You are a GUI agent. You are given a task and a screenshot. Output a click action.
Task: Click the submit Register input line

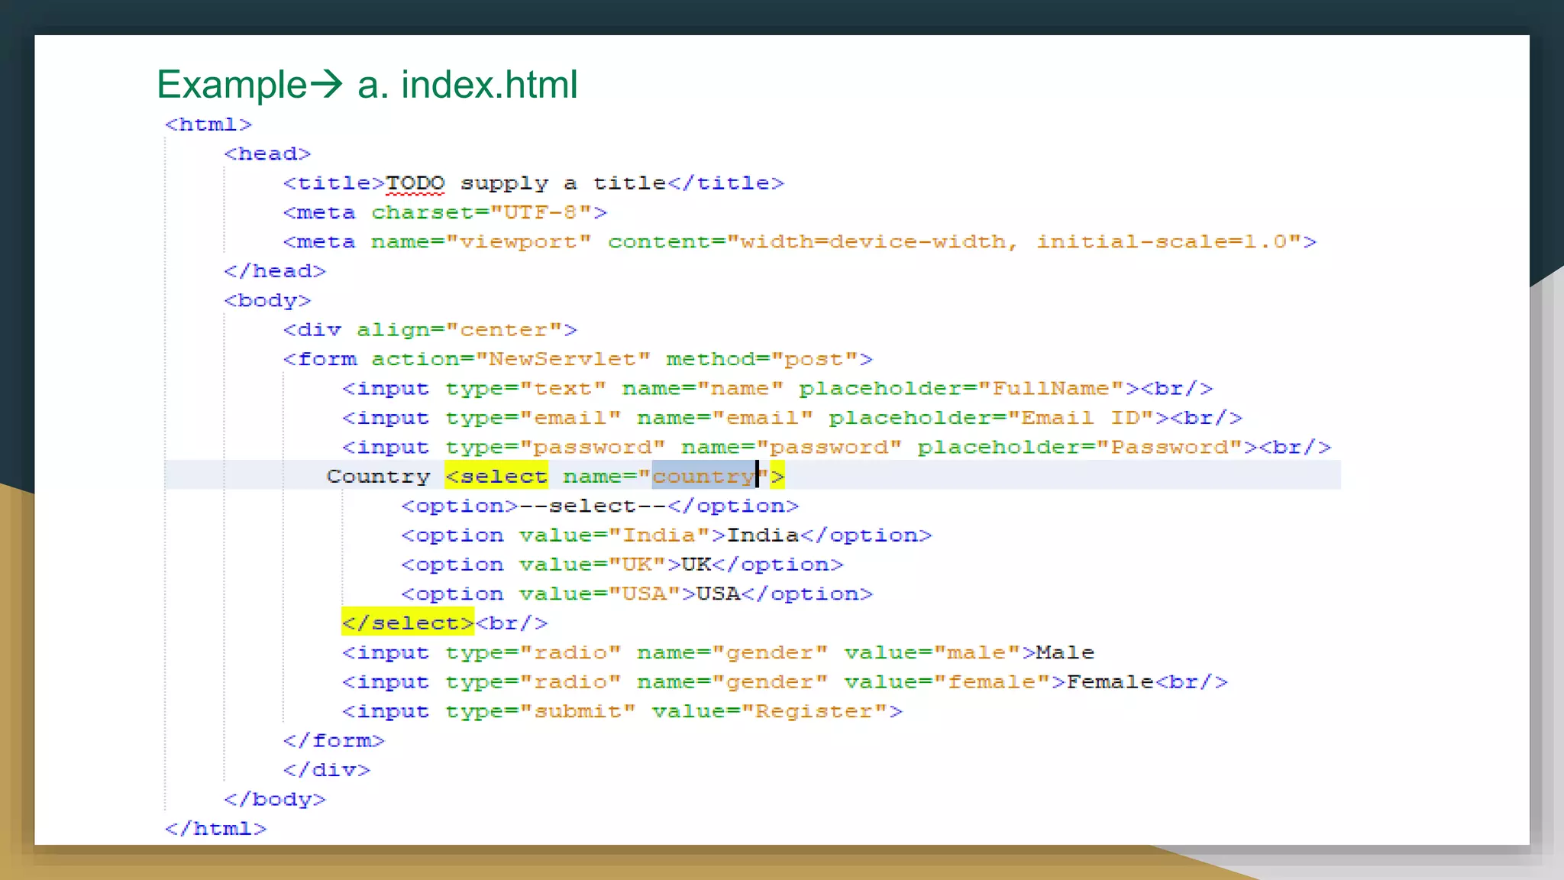pos(622,712)
